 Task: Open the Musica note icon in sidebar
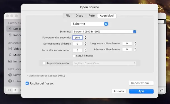point(10,55)
